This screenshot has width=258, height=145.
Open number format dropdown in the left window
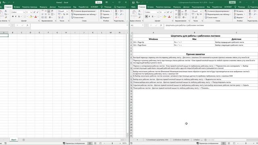tap(67, 11)
